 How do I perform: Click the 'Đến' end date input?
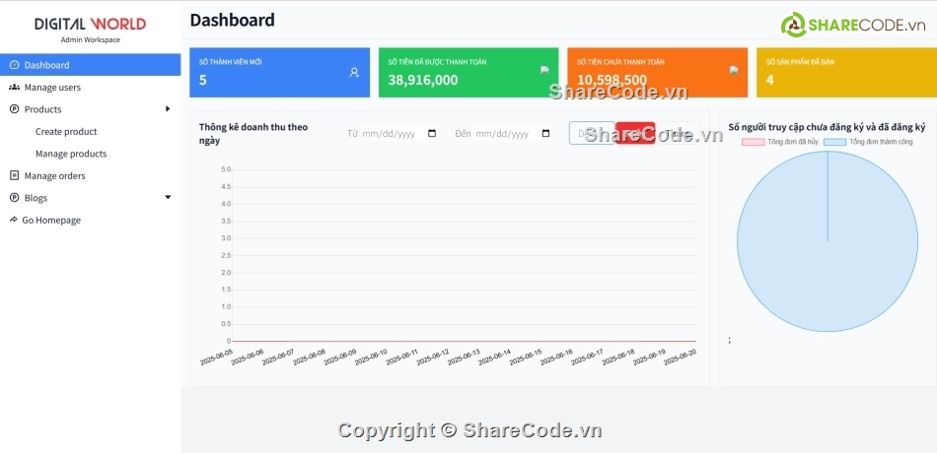tap(513, 134)
